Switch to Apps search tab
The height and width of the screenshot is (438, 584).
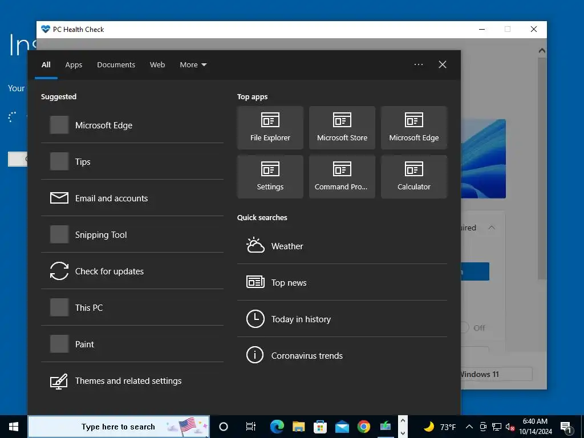point(74,65)
